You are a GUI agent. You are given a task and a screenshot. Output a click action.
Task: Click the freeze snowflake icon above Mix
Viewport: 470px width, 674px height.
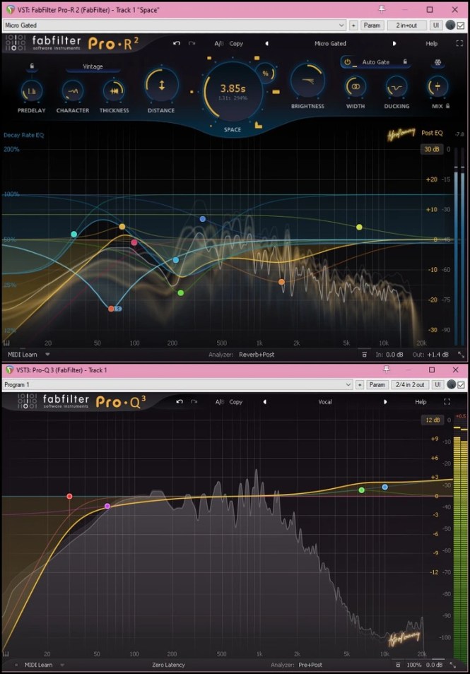click(437, 62)
